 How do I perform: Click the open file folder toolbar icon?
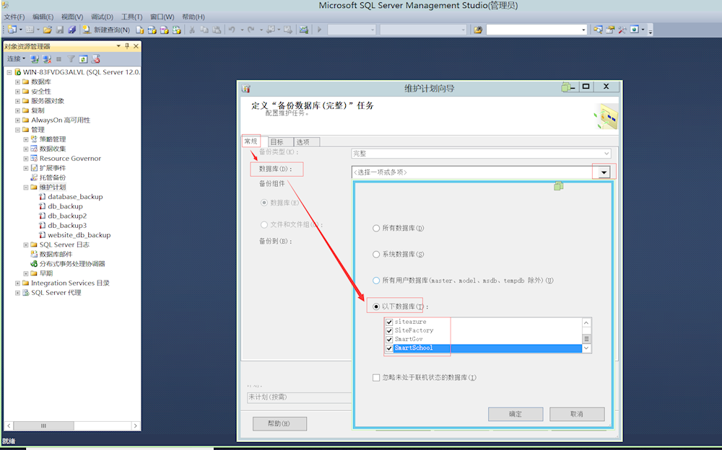[x=48, y=30]
